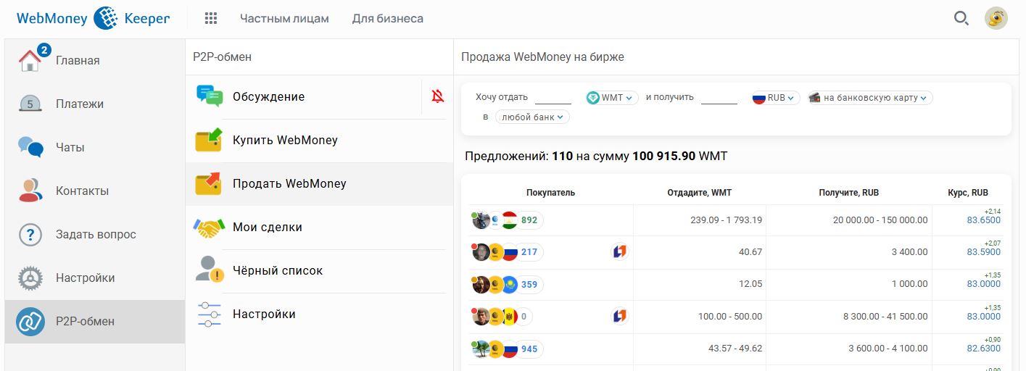Open the apps grid menu

click(211, 18)
